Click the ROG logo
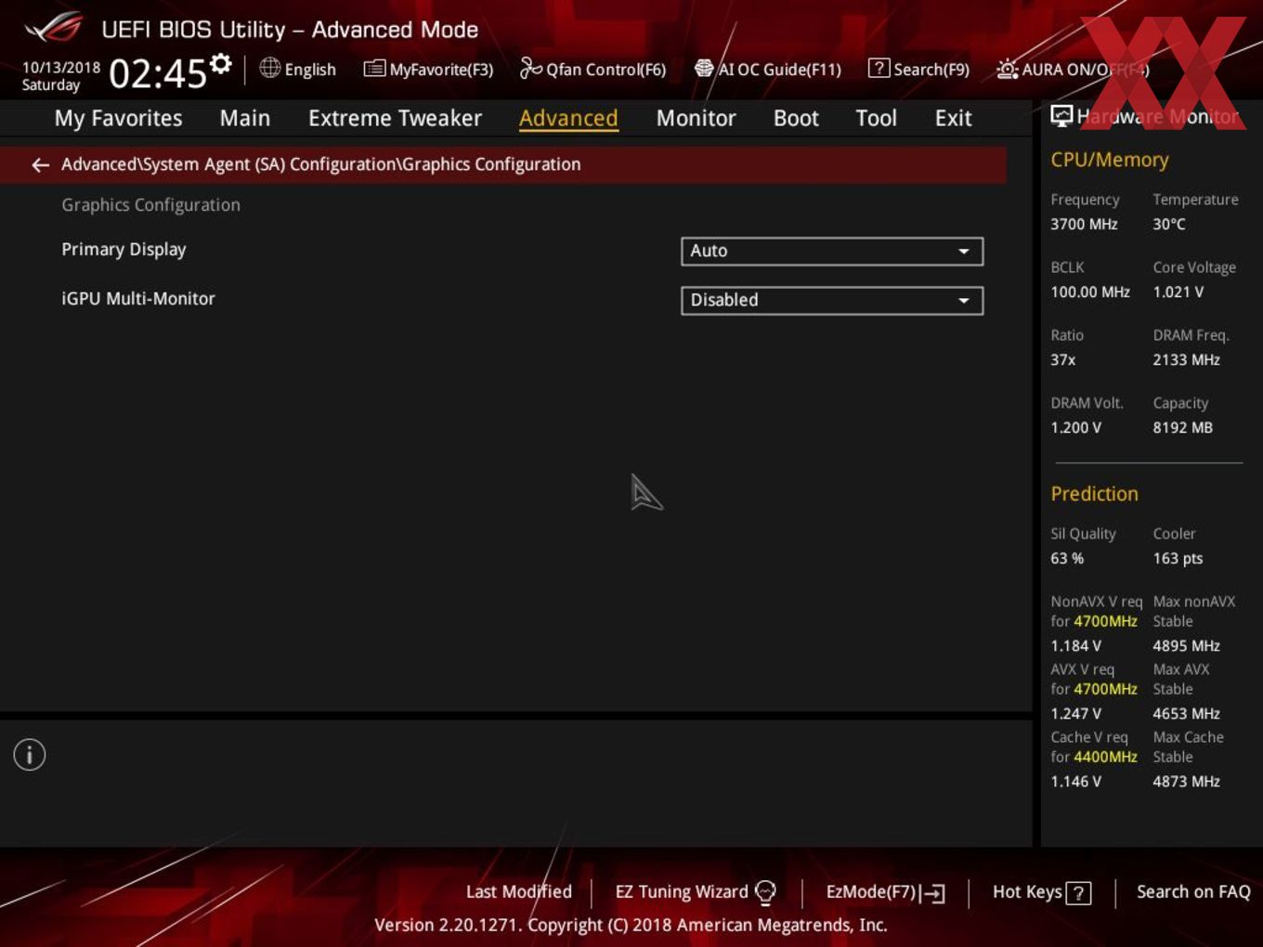 click(54, 29)
